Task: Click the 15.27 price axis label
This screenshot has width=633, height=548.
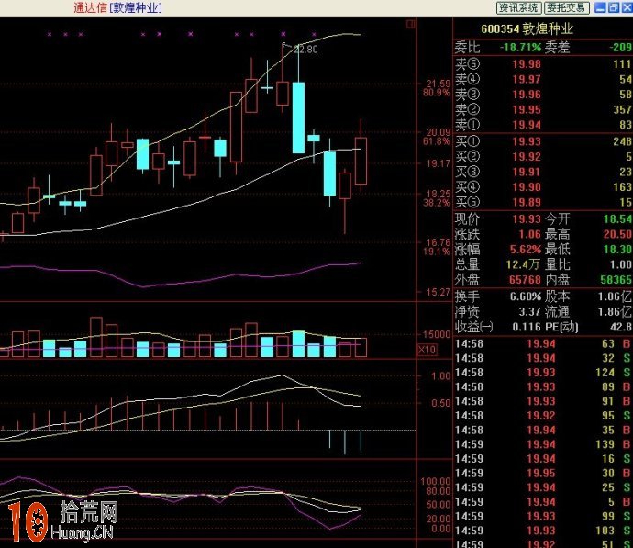Action: [x=439, y=292]
